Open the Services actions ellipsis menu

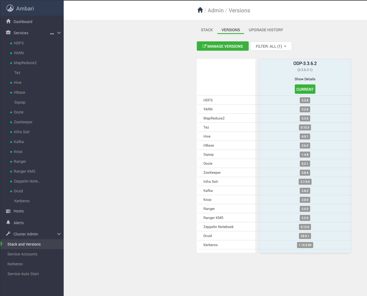point(52,33)
